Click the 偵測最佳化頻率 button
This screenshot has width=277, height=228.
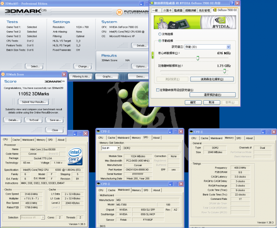(212, 79)
